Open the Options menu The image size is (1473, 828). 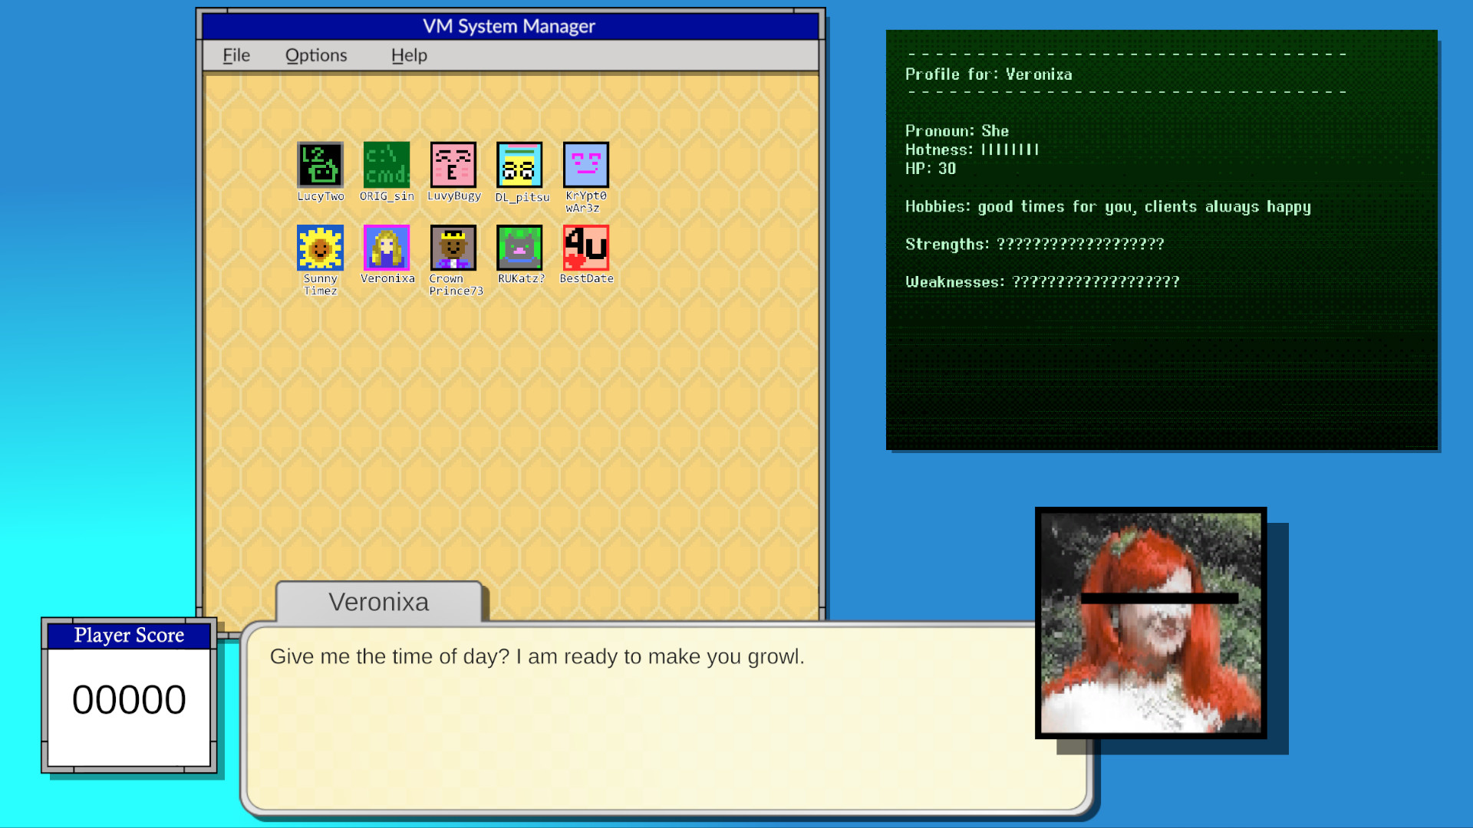(316, 54)
